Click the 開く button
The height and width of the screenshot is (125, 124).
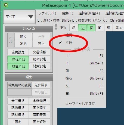point(23,37)
